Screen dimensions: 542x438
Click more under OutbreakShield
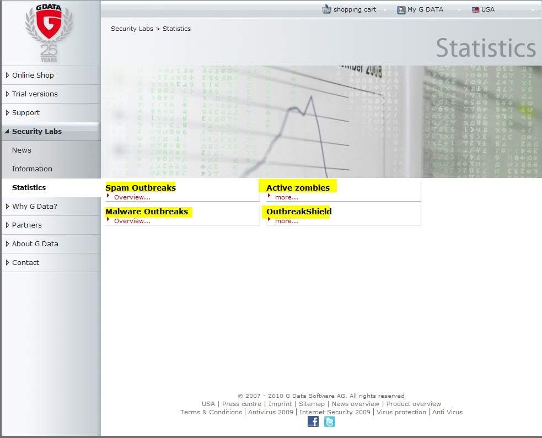pos(286,221)
